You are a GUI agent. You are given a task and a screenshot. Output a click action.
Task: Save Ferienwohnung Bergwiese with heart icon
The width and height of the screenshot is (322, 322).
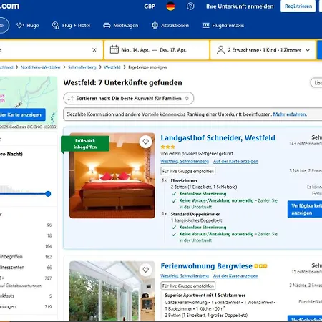pos(146,270)
